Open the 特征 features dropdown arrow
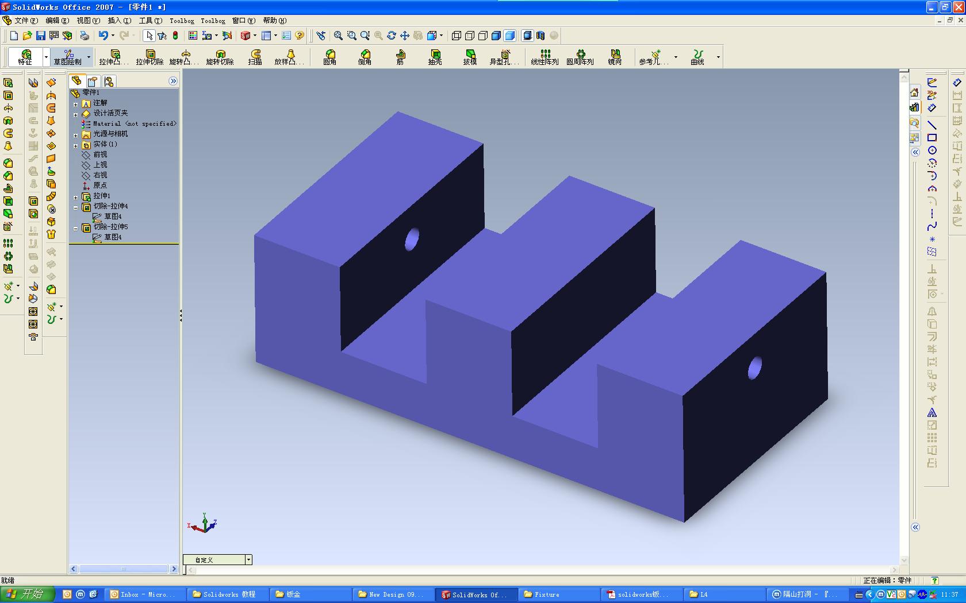966x603 pixels. click(46, 57)
